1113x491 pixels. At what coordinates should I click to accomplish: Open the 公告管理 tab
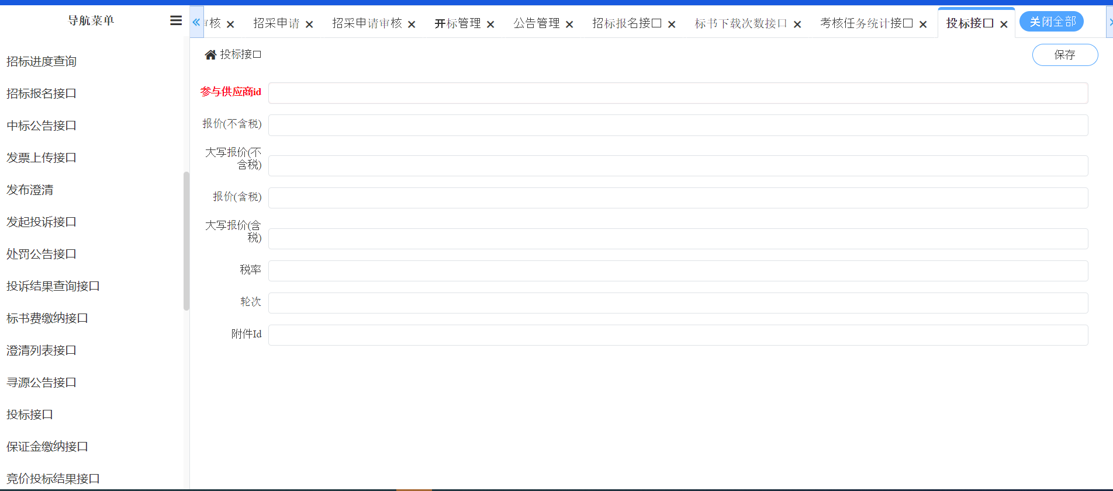(537, 23)
